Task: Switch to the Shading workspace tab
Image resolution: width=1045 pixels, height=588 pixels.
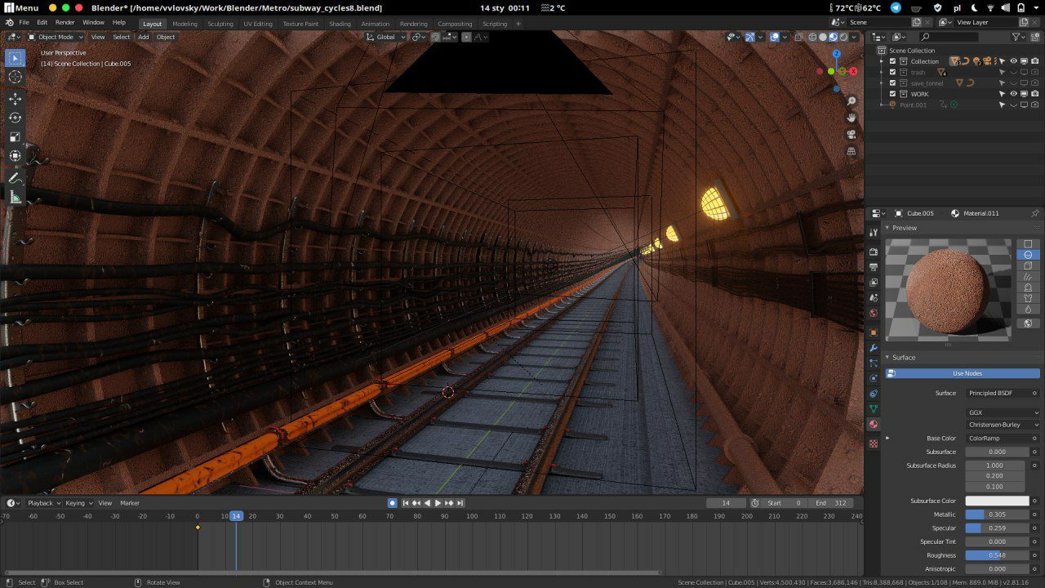Action: 340,24
